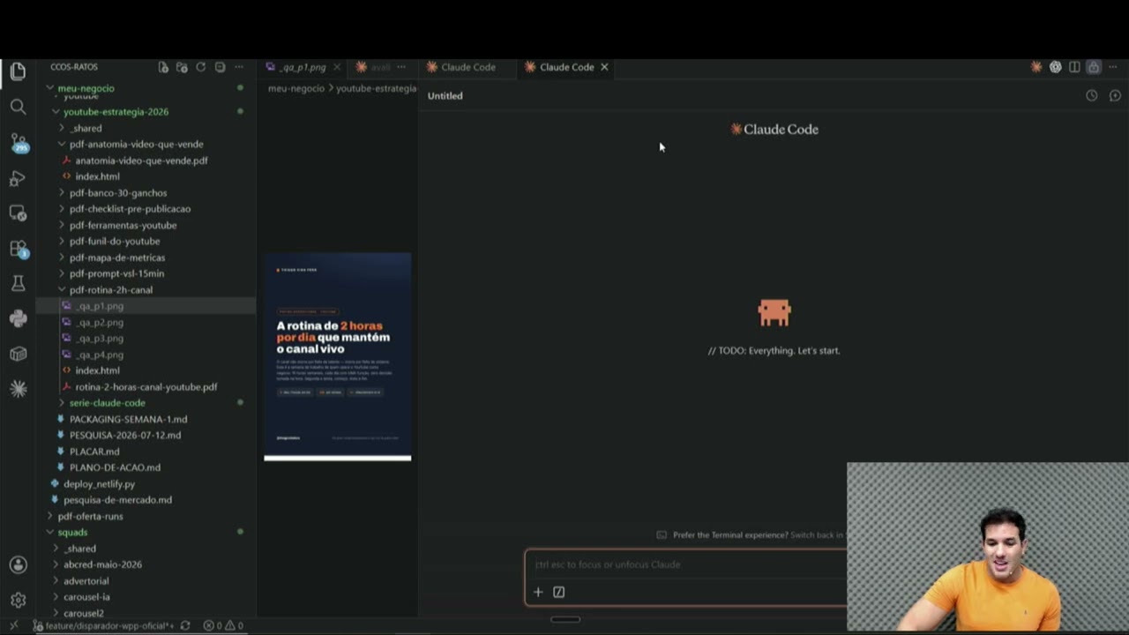Click the Switch back link for Terminal

(817, 534)
